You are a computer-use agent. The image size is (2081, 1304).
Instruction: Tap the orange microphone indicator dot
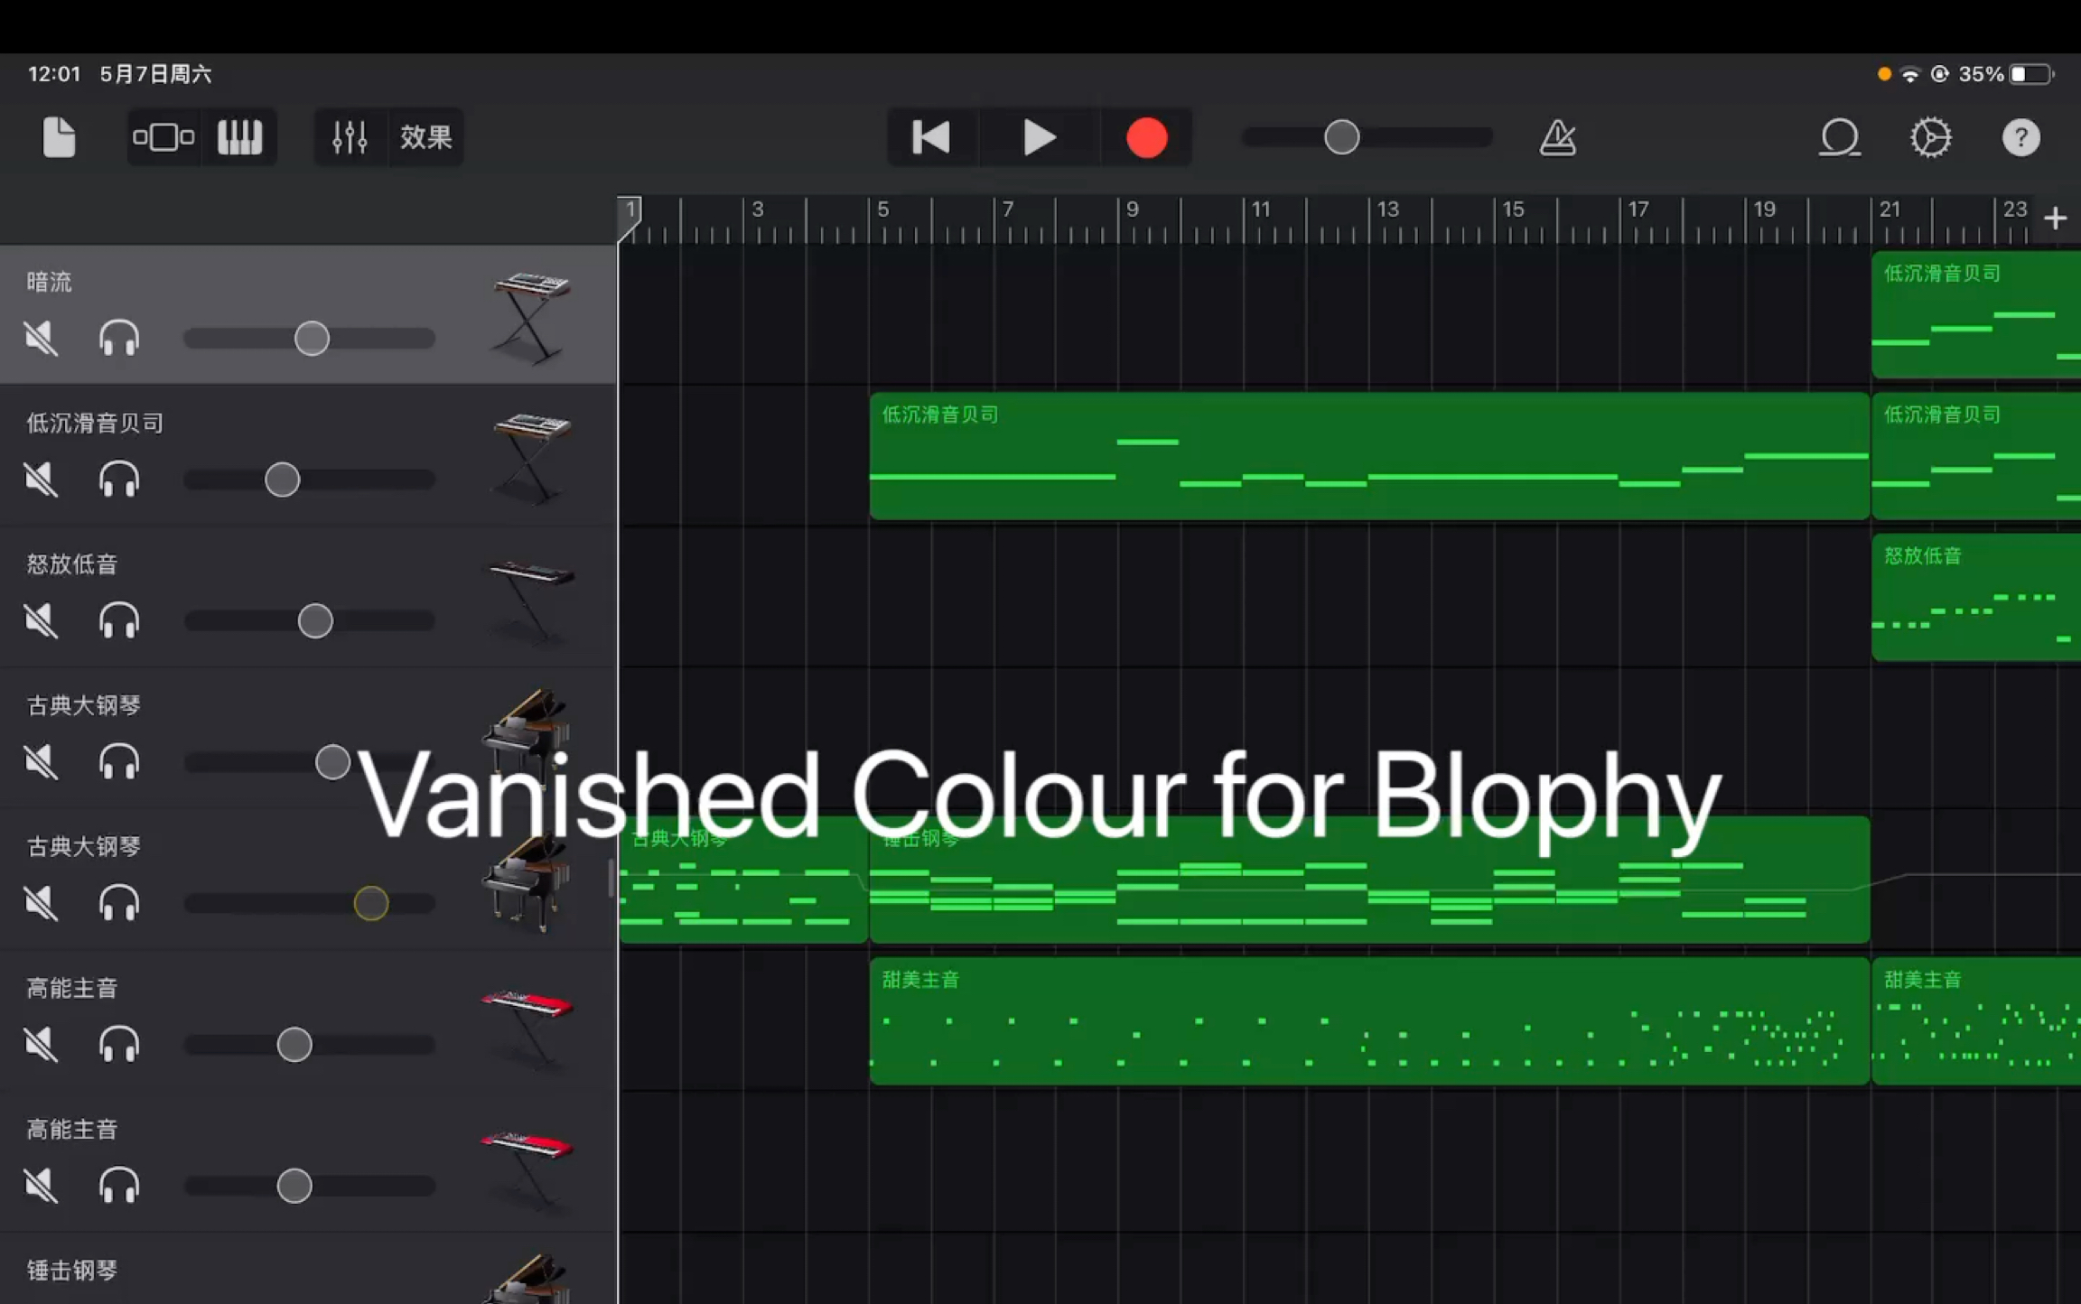pyautogui.click(x=1884, y=74)
